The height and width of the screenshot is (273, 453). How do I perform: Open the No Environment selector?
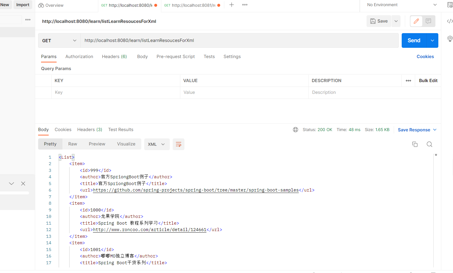(402, 5)
